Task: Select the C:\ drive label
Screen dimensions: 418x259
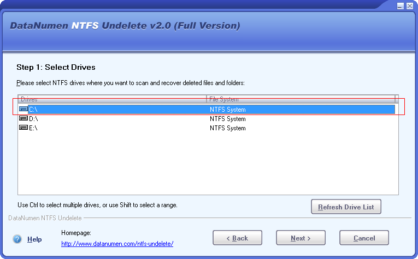Action: coord(33,109)
